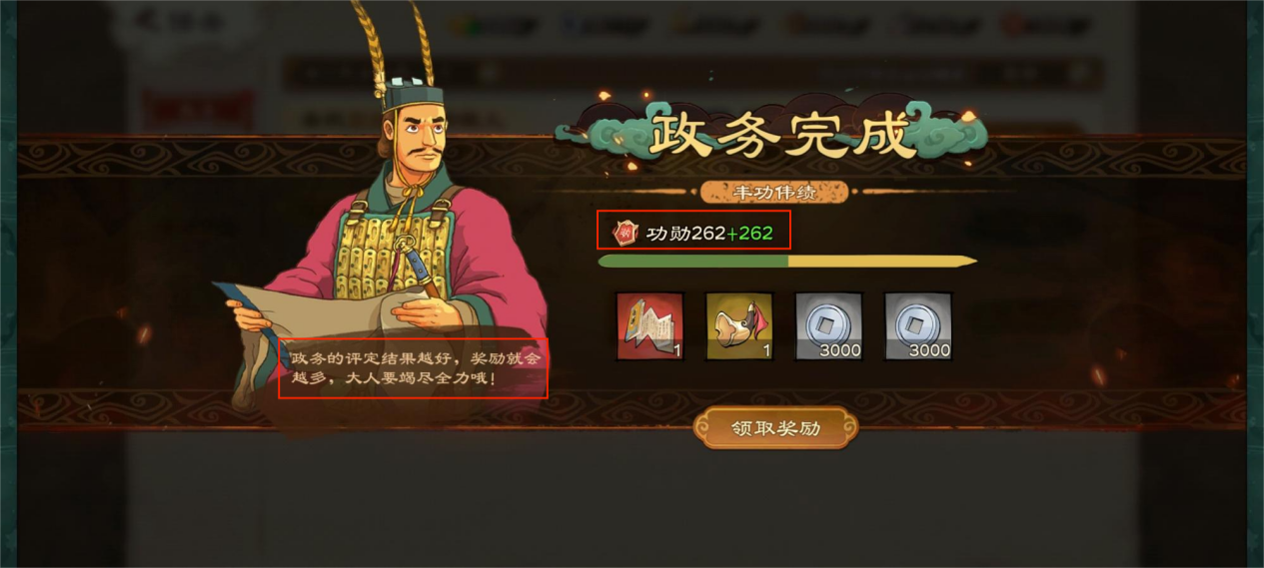Tap the 丰功伟绩 rating label
This screenshot has width=1264, height=568.
[x=774, y=192]
